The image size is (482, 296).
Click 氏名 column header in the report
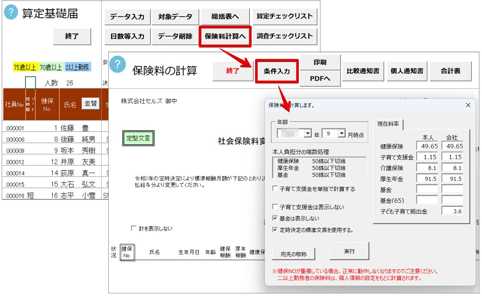155,252
